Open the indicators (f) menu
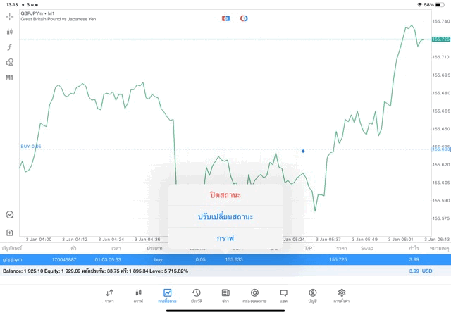The image size is (451, 315). point(10,47)
